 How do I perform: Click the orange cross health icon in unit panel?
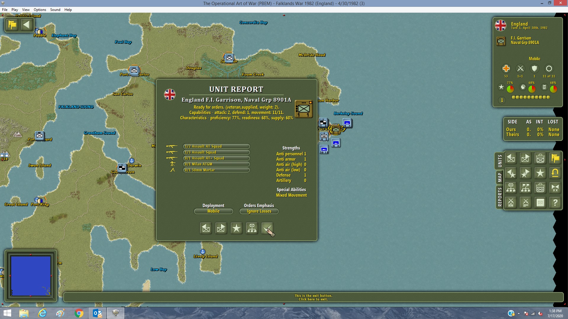point(506,69)
